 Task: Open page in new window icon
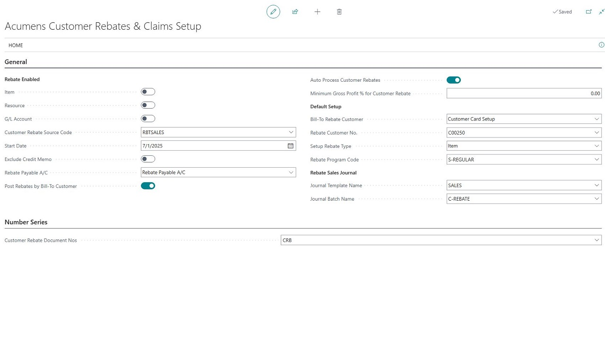click(588, 12)
